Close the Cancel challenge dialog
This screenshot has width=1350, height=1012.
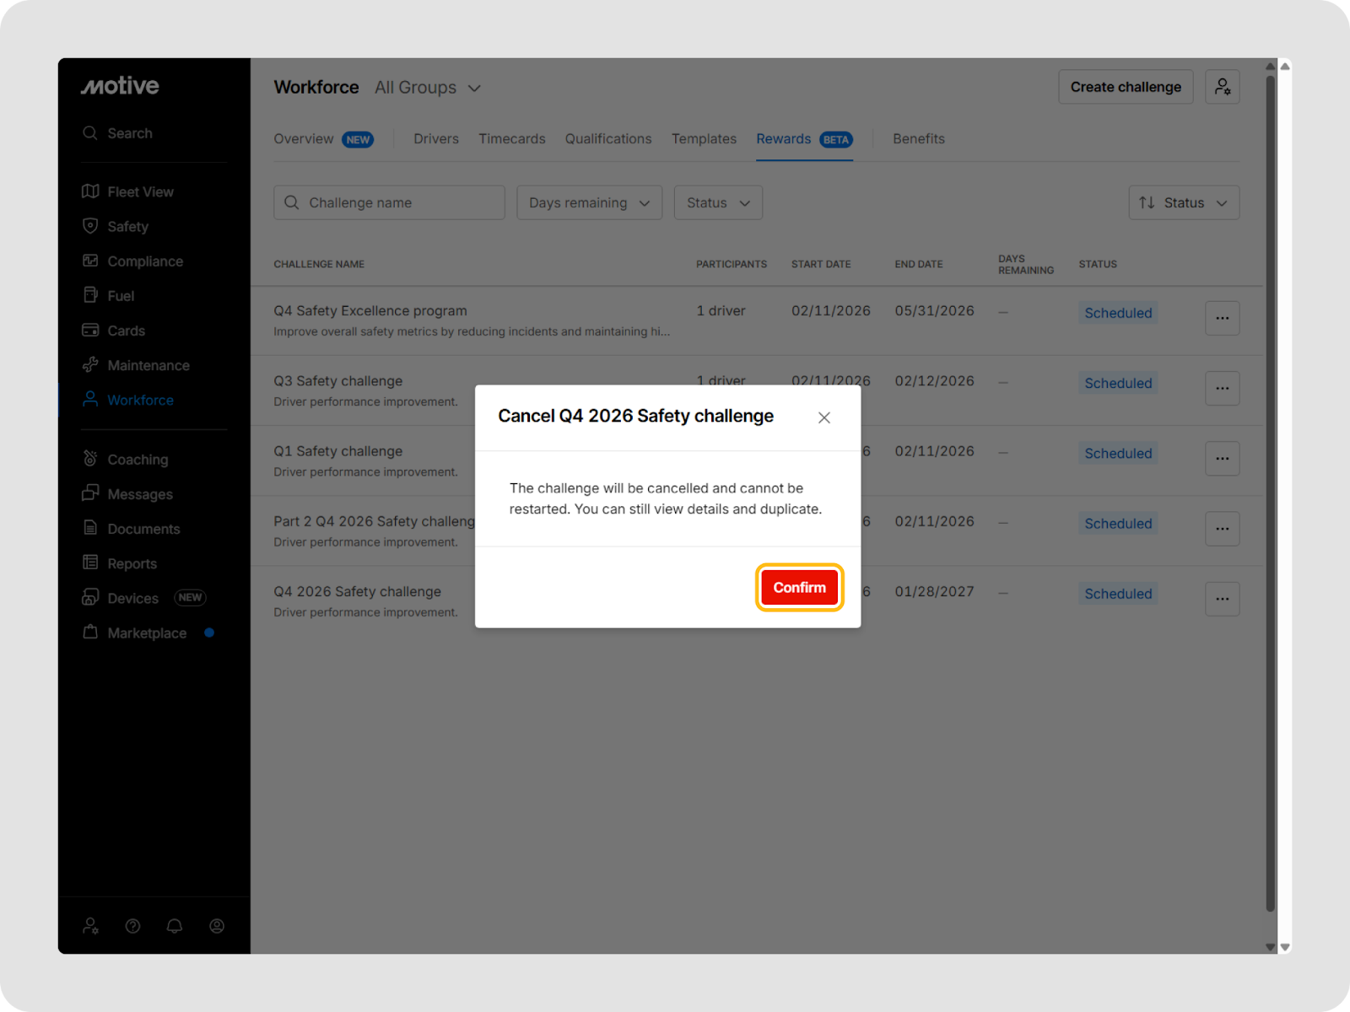pyautogui.click(x=824, y=417)
